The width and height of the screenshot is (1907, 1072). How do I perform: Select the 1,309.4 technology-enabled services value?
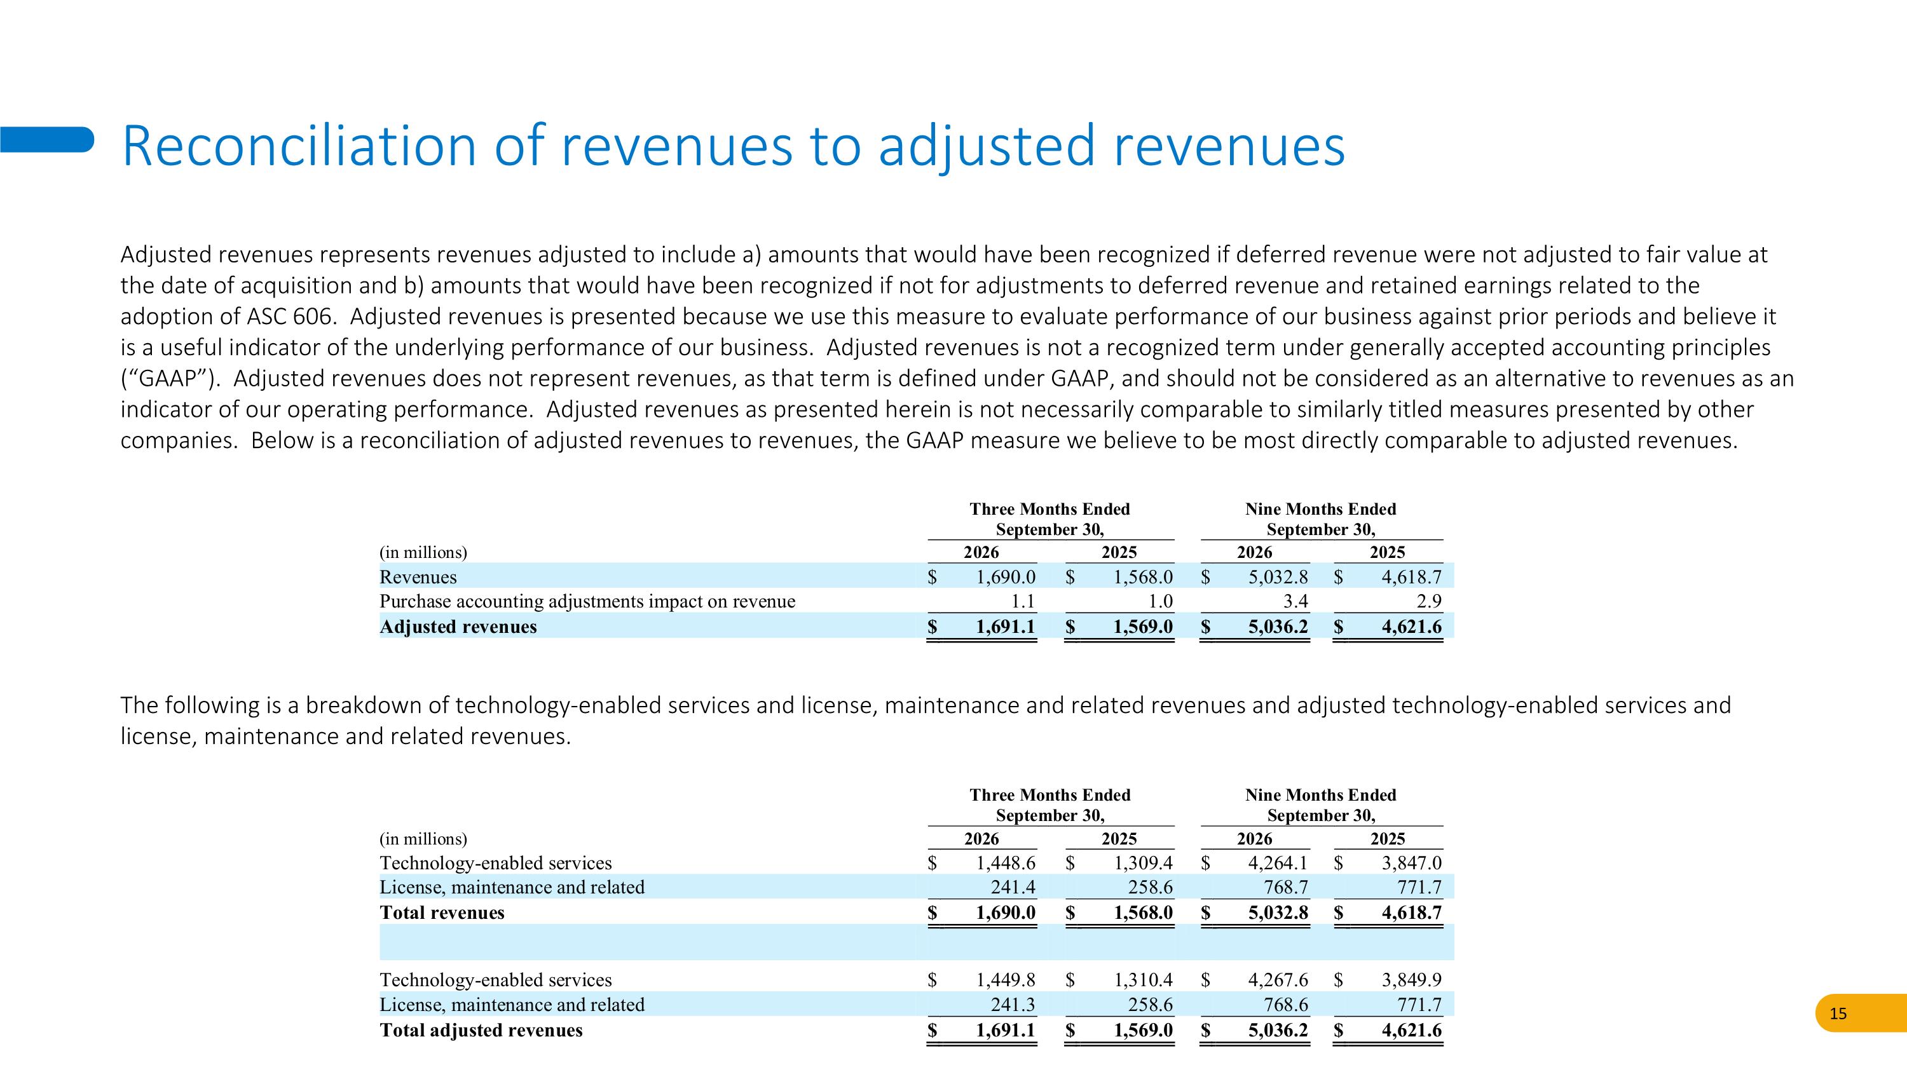(x=1144, y=863)
